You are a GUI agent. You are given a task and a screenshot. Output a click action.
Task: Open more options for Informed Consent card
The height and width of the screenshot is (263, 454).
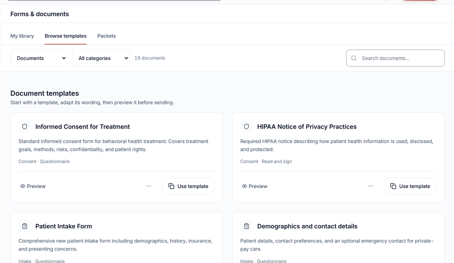[149, 186]
